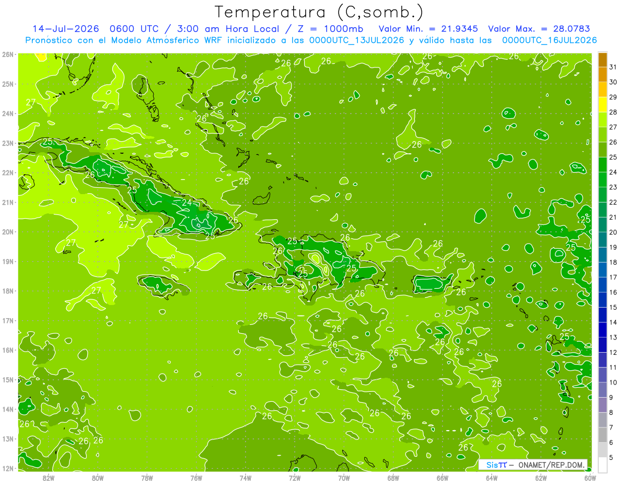Click the 19N latitude axis label

tap(7, 262)
